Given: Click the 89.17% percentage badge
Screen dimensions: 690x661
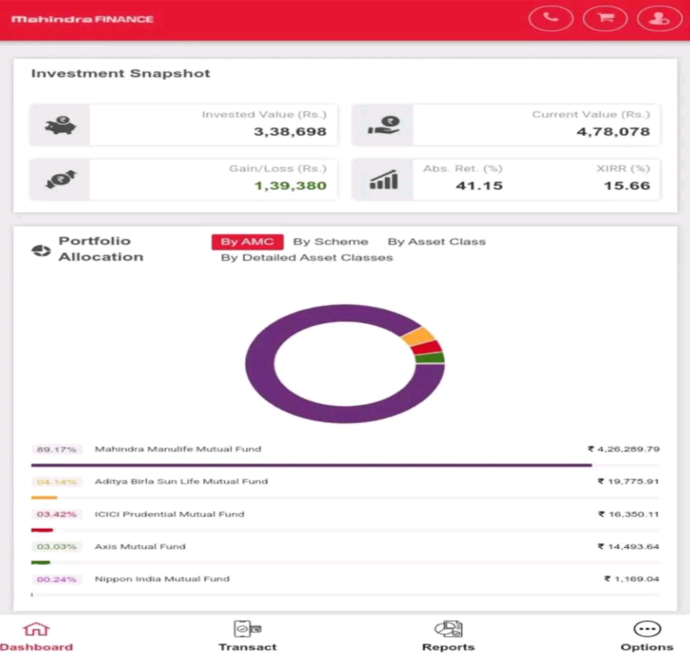Looking at the screenshot, I should [x=56, y=450].
